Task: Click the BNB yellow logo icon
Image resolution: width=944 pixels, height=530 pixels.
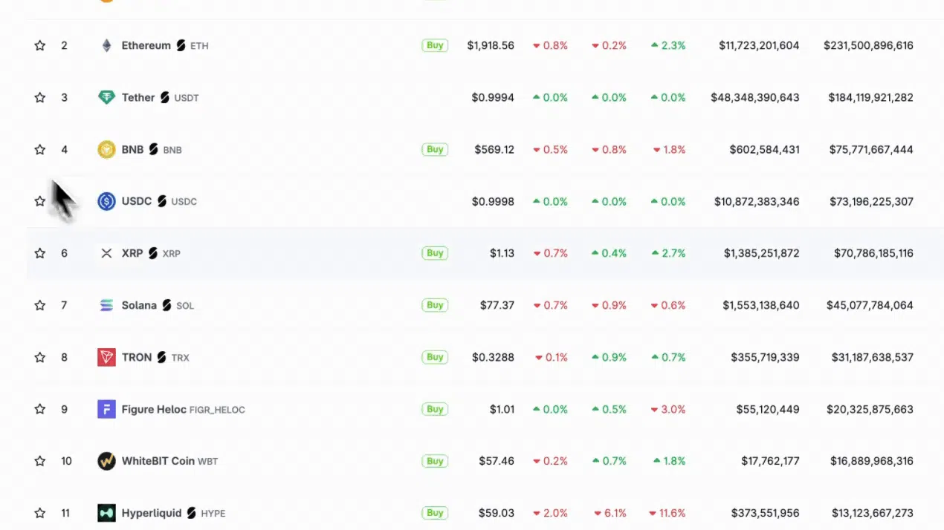Action: (x=106, y=149)
